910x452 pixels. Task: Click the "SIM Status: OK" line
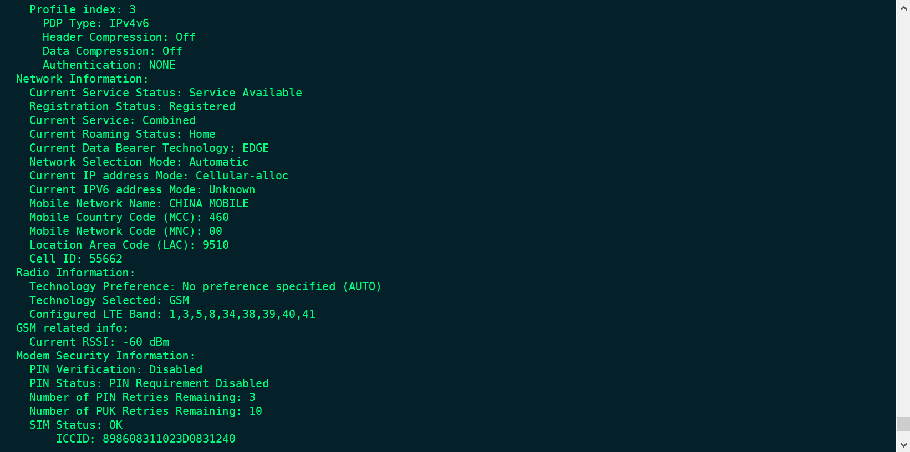coord(76,425)
